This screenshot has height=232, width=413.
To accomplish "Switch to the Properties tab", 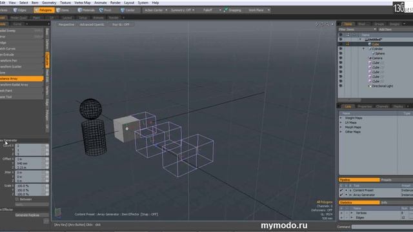I will tap(365, 106).
